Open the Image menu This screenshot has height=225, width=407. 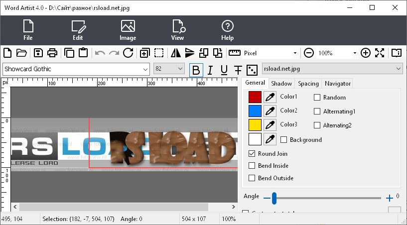point(128,30)
